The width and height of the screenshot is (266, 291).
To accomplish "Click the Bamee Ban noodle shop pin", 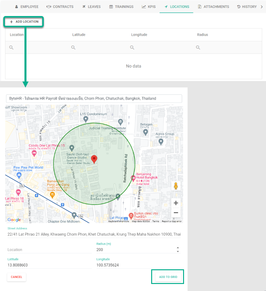I will pos(52,195).
